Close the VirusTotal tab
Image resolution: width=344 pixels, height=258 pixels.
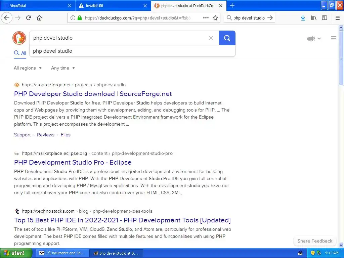[x=69, y=6]
